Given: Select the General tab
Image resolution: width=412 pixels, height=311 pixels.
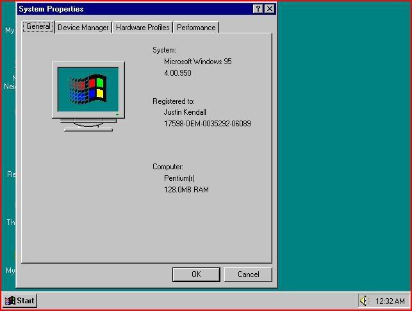Looking at the screenshot, I should click(38, 27).
